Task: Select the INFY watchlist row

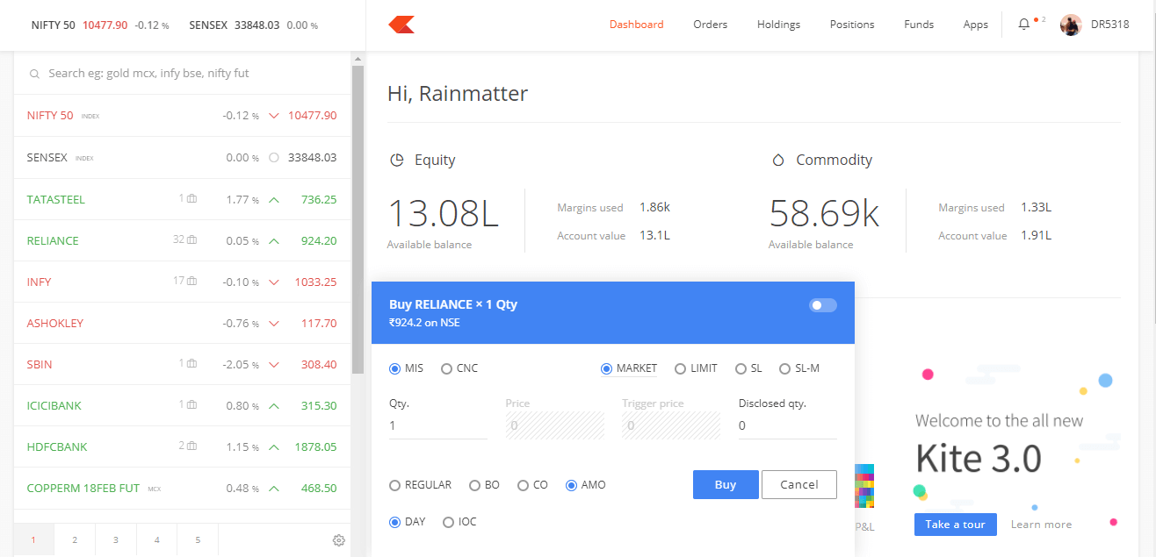Action: (182, 282)
